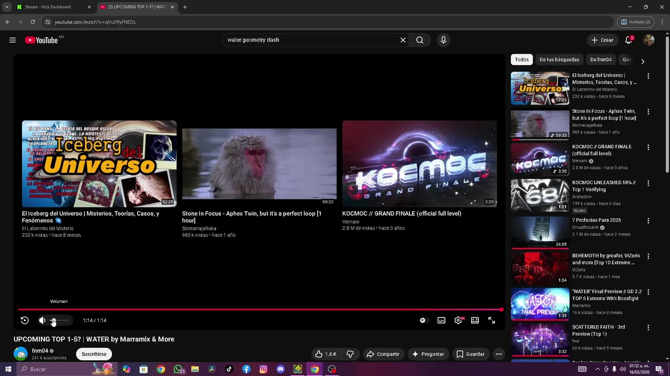Open Discord from the taskbar
Viewport: 670px width, 376px height.
point(281,369)
